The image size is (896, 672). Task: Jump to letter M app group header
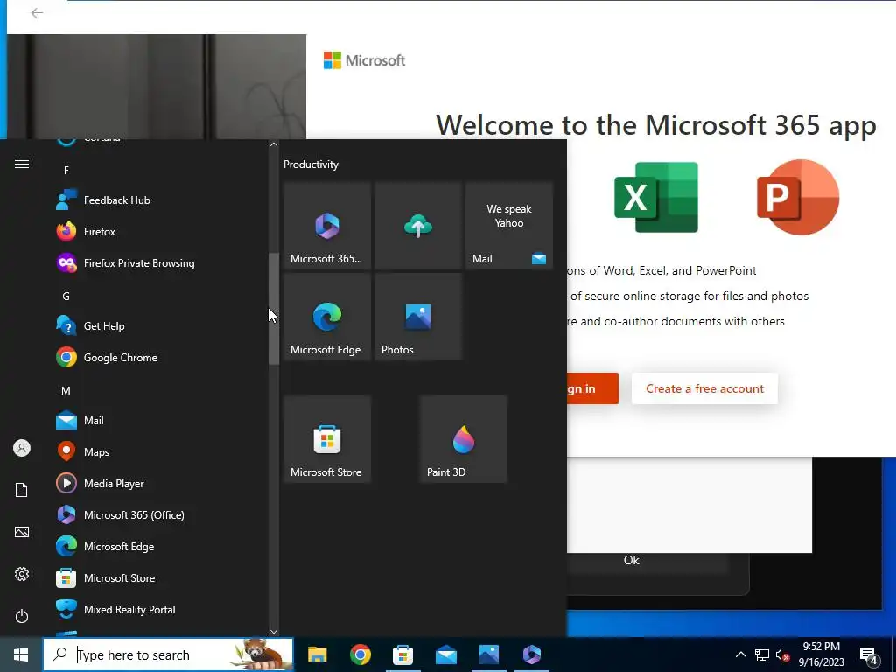[66, 391]
